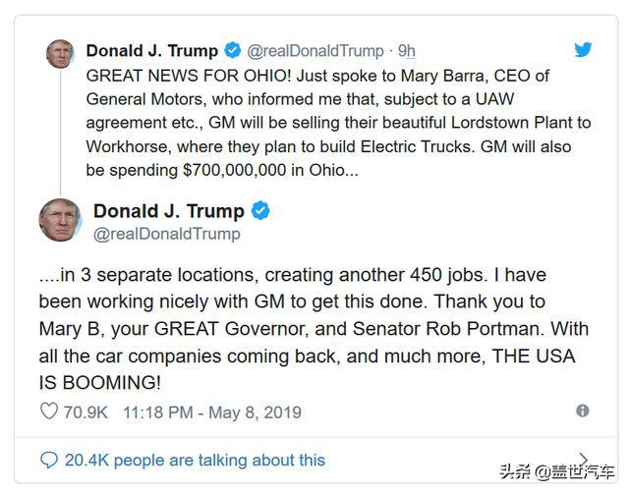Click the 头条 @盖世汽车 watermark

pos(557,471)
